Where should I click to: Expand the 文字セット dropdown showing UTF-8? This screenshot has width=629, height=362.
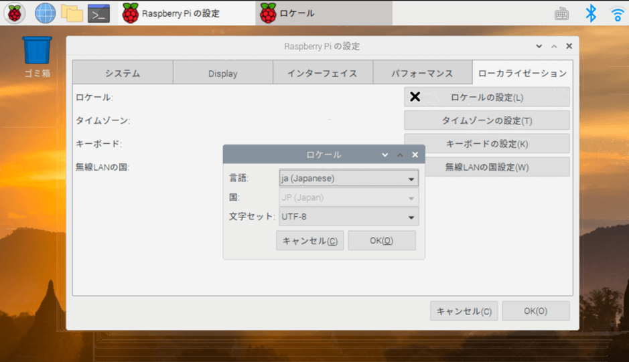point(348,217)
